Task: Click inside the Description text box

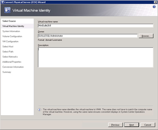Action: (95, 57)
